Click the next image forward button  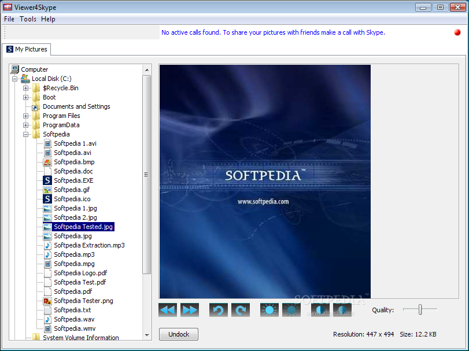(190, 310)
